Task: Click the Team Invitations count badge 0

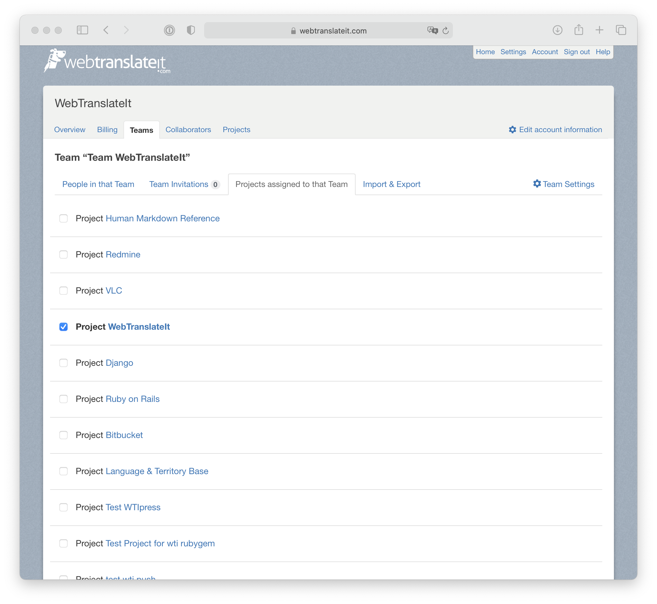Action: (216, 185)
